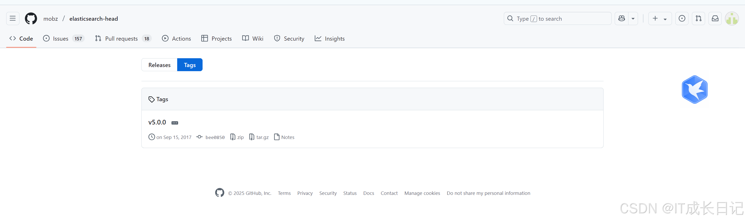Open the mobz owner profile link
Viewport: 745px width, 221px height.
pos(51,19)
